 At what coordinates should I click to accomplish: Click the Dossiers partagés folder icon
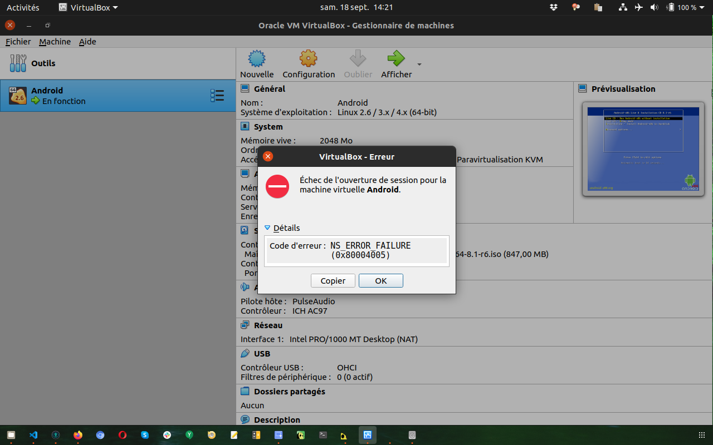[245, 391]
